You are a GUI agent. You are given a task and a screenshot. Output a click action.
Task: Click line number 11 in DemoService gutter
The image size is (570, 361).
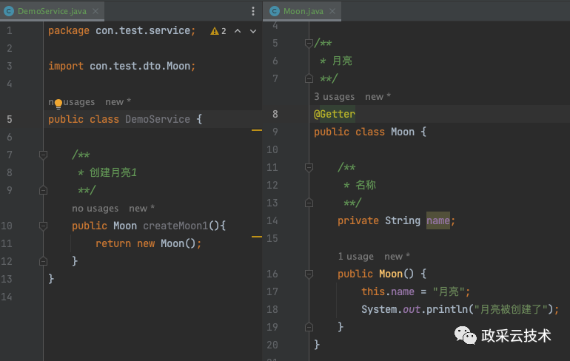(9, 243)
